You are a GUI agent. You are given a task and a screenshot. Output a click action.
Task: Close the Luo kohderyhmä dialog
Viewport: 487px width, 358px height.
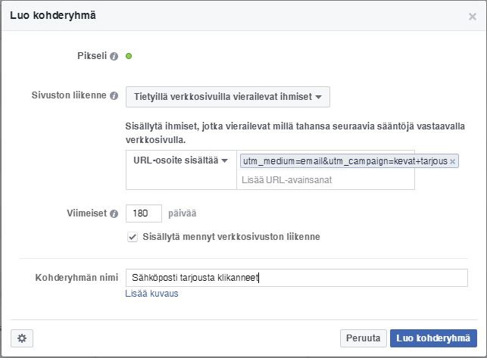point(473,16)
